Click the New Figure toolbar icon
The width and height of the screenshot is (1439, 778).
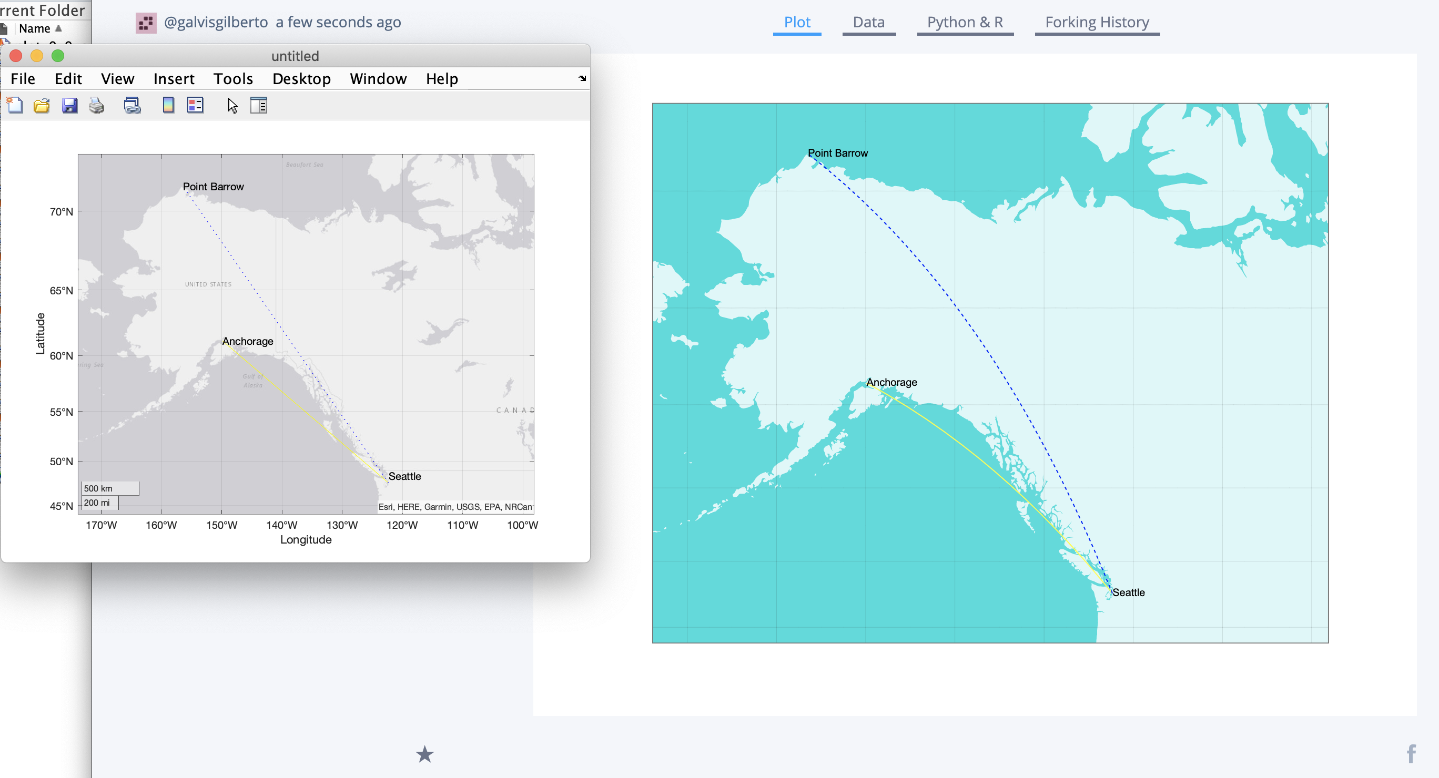(x=15, y=105)
